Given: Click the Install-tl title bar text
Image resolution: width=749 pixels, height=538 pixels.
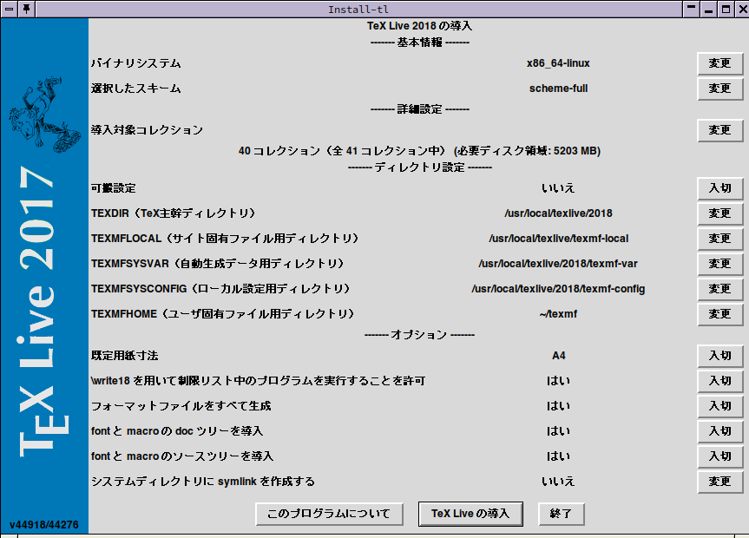Looking at the screenshot, I should pyautogui.click(x=358, y=9).
